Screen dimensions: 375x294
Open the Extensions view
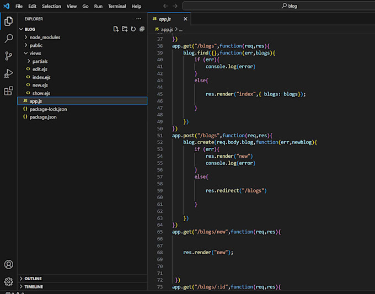tap(9, 91)
